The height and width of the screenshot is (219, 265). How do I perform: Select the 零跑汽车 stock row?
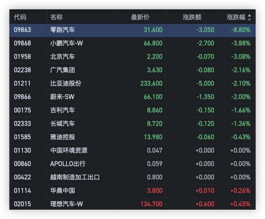(63, 30)
